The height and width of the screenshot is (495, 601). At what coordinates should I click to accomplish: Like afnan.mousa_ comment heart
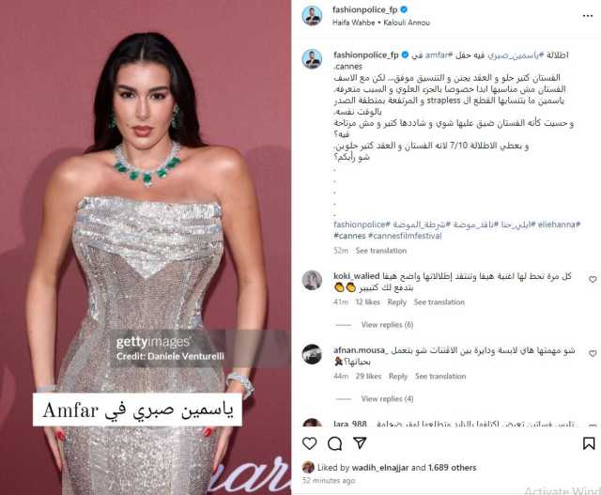(593, 353)
